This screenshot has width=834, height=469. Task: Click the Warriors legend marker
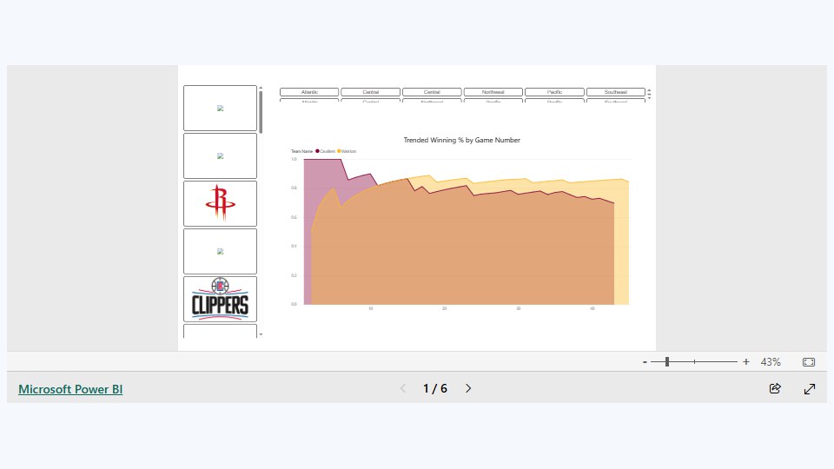click(x=339, y=151)
